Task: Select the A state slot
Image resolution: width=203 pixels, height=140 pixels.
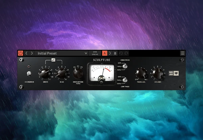Action: click(x=105, y=53)
